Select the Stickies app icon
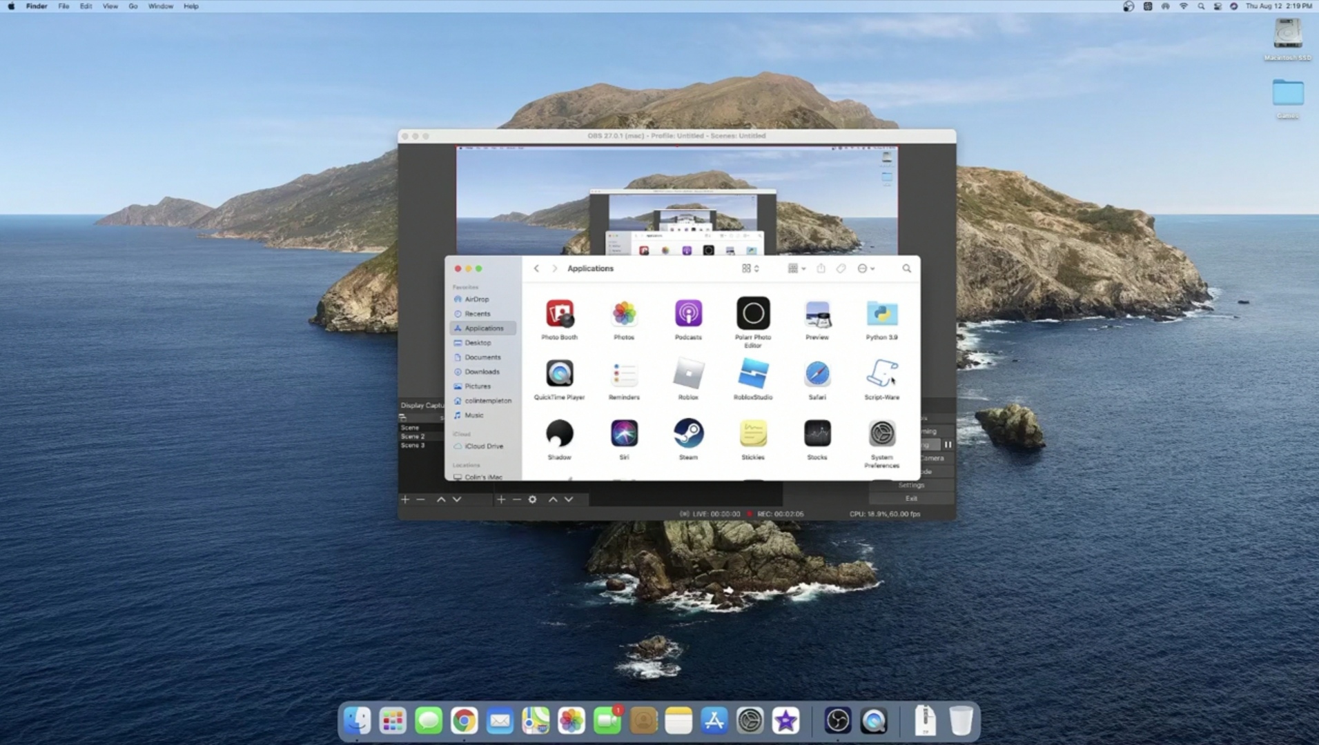The height and width of the screenshot is (745, 1319). pyautogui.click(x=753, y=434)
